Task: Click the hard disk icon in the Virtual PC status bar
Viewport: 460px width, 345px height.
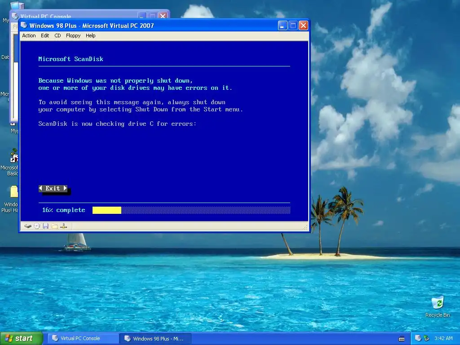Action: pos(27,226)
